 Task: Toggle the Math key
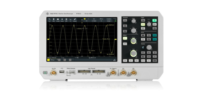(137, 60)
